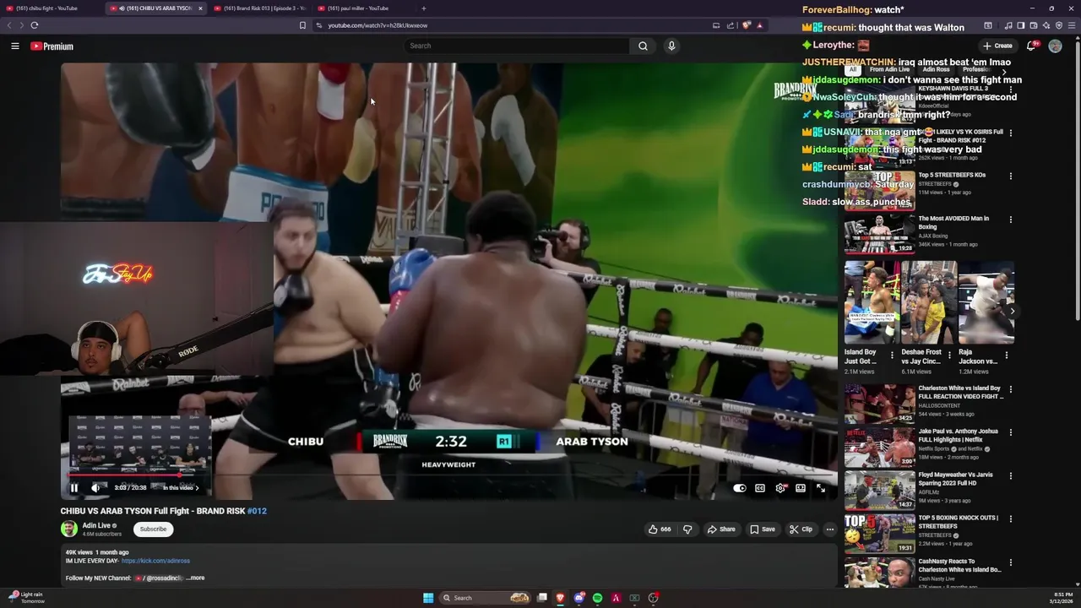The image size is (1081, 608).
Task: Seek using the red video progress bar
Action: coord(448,475)
